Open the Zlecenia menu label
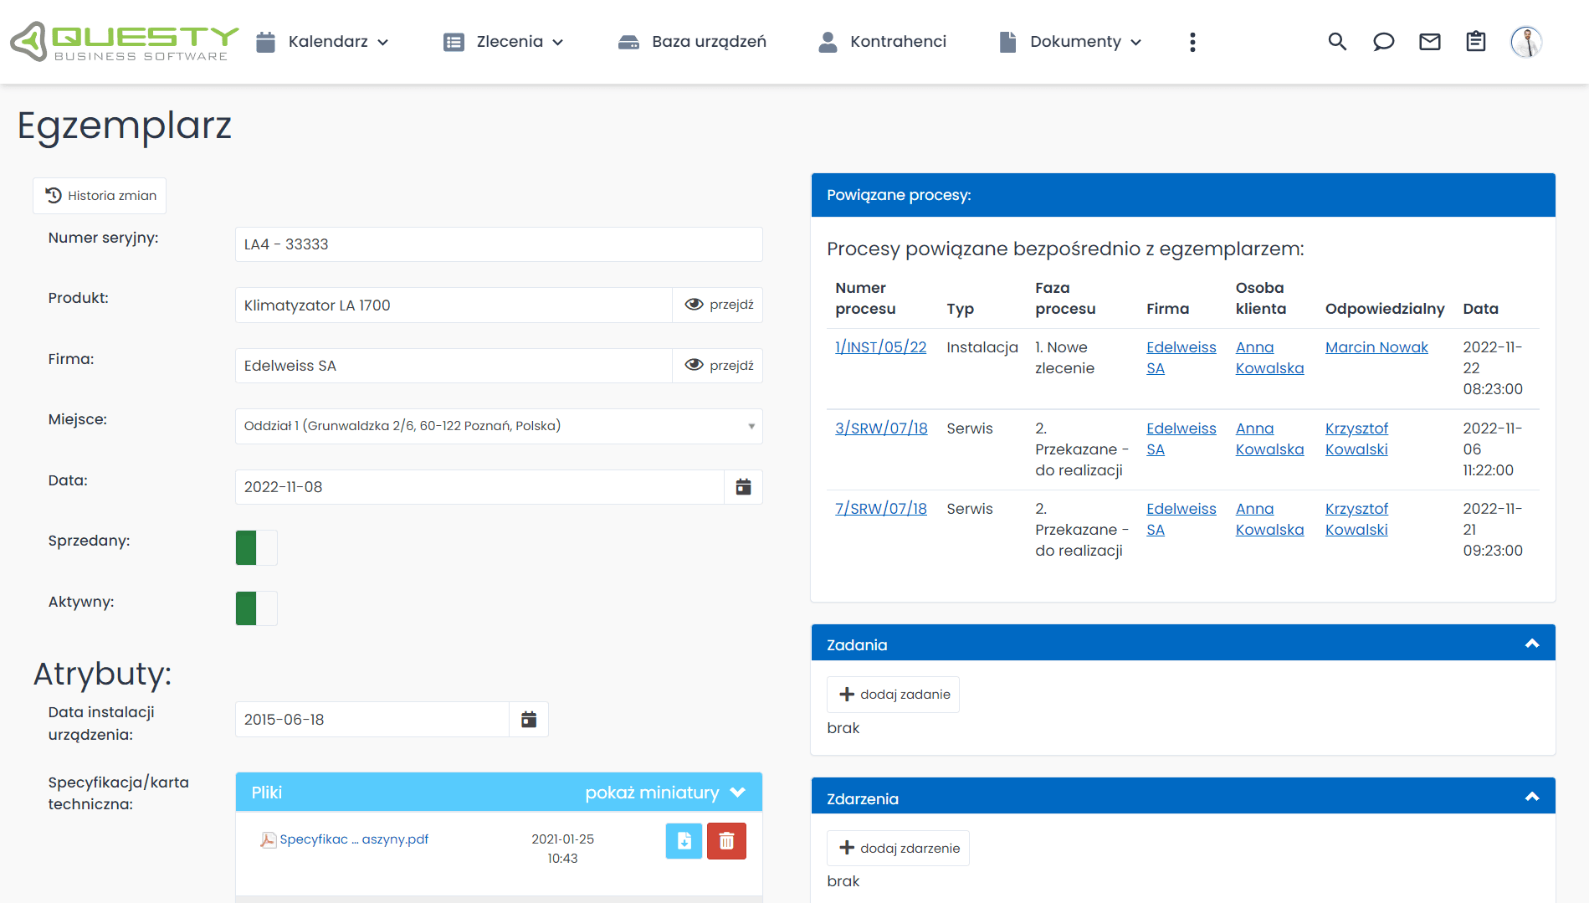The width and height of the screenshot is (1589, 903). tap(510, 42)
